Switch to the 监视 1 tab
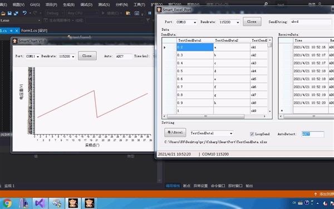Image resolution: width=334 pixels, height=209 pixels. [9, 186]
